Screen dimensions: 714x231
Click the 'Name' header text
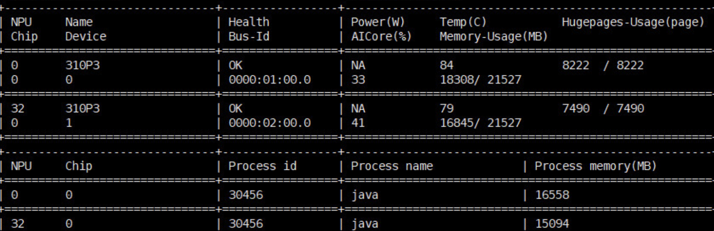(79, 22)
